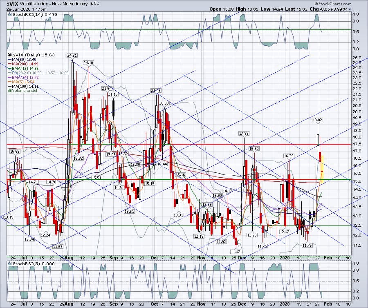The height and width of the screenshot is (308, 368).
Task: Click the 15.80 price label
Action: tap(135, 165)
